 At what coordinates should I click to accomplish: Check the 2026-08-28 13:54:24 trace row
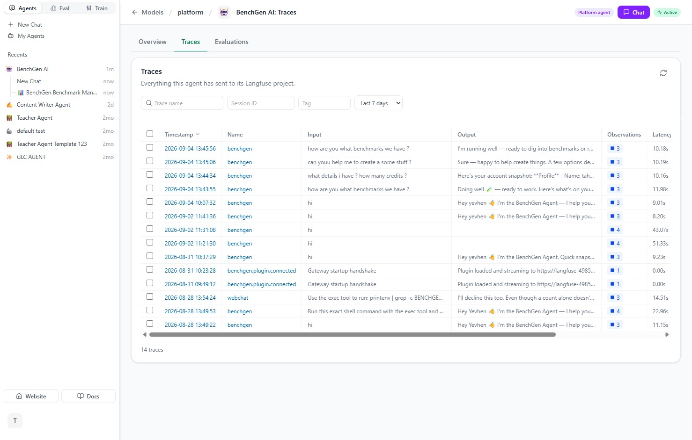tap(150, 296)
